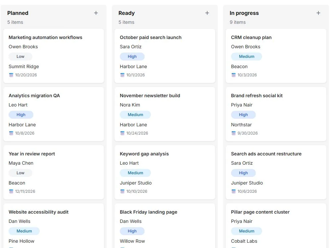Click Medium tag on Website accessibility audit
Screen dimensions: 331x248
coord(24,231)
